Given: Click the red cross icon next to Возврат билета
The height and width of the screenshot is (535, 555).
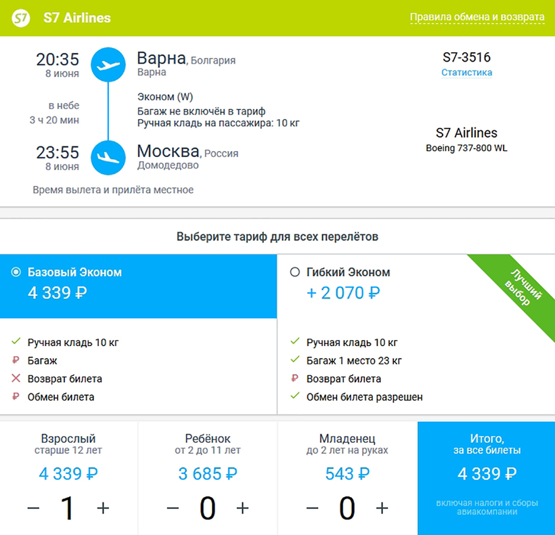Looking at the screenshot, I should (16, 378).
